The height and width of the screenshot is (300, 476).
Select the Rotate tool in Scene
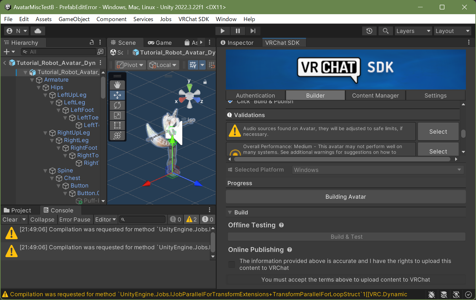tap(117, 105)
